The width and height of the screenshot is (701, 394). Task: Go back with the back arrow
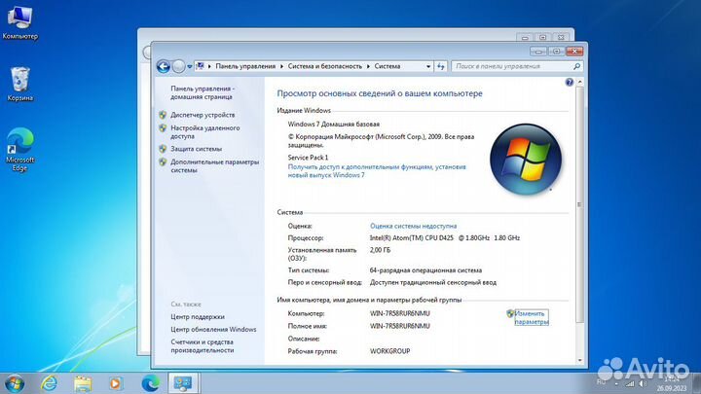point(164,66)
